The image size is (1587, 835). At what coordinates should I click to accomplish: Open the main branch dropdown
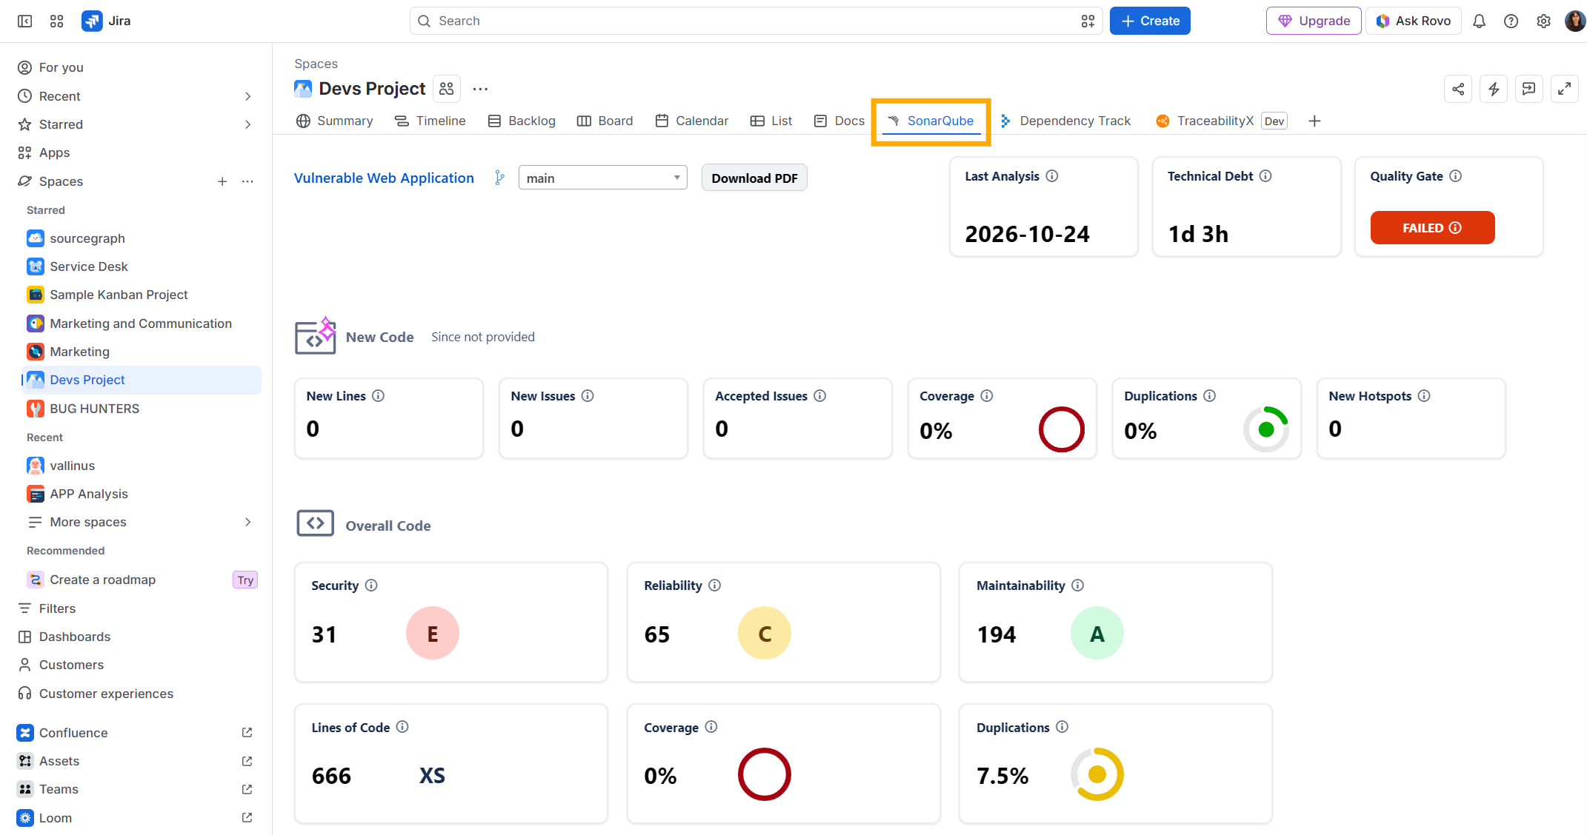(603, 178)
